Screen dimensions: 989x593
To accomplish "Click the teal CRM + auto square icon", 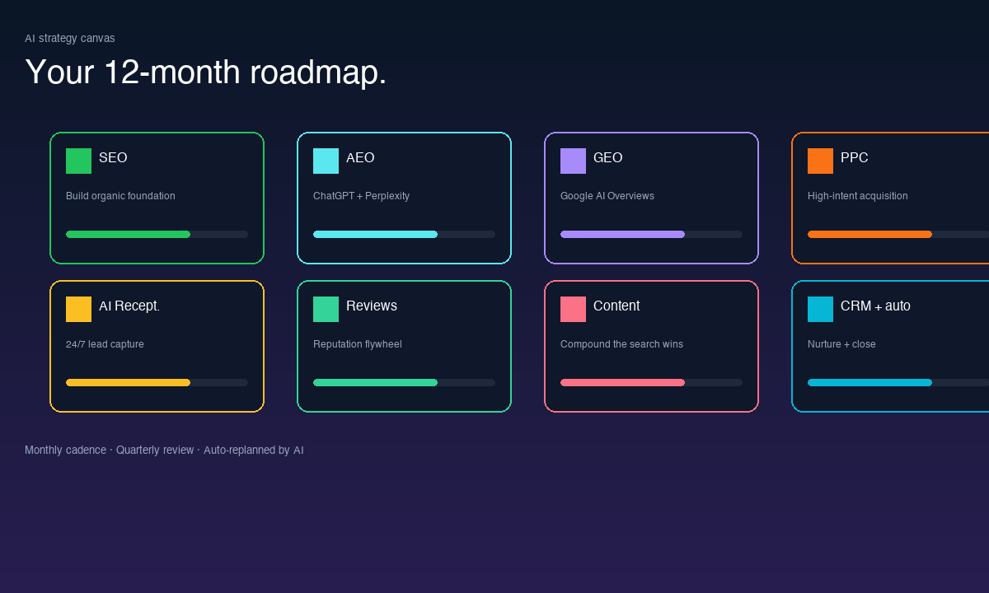I will coord(820,309).
